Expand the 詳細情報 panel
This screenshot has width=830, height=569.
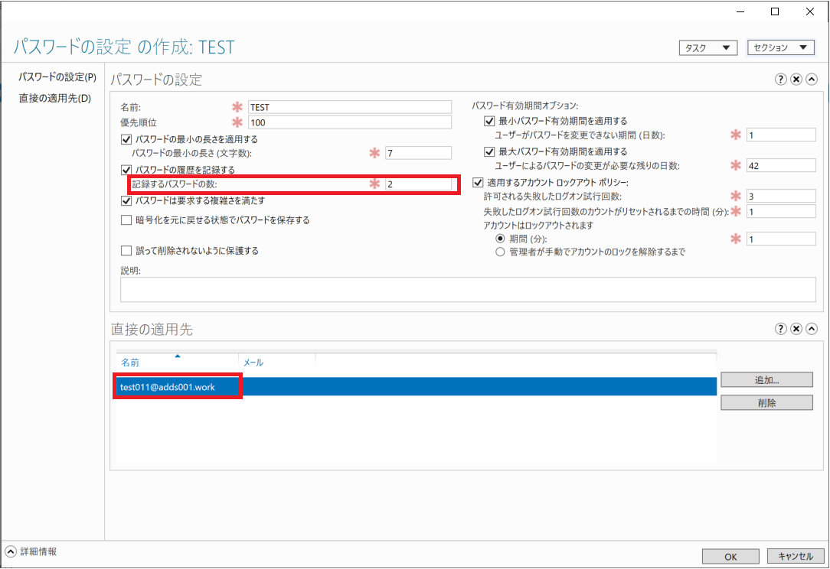click(11, 551)
